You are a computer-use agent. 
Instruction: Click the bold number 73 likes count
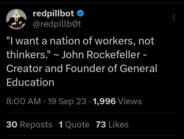101,125
